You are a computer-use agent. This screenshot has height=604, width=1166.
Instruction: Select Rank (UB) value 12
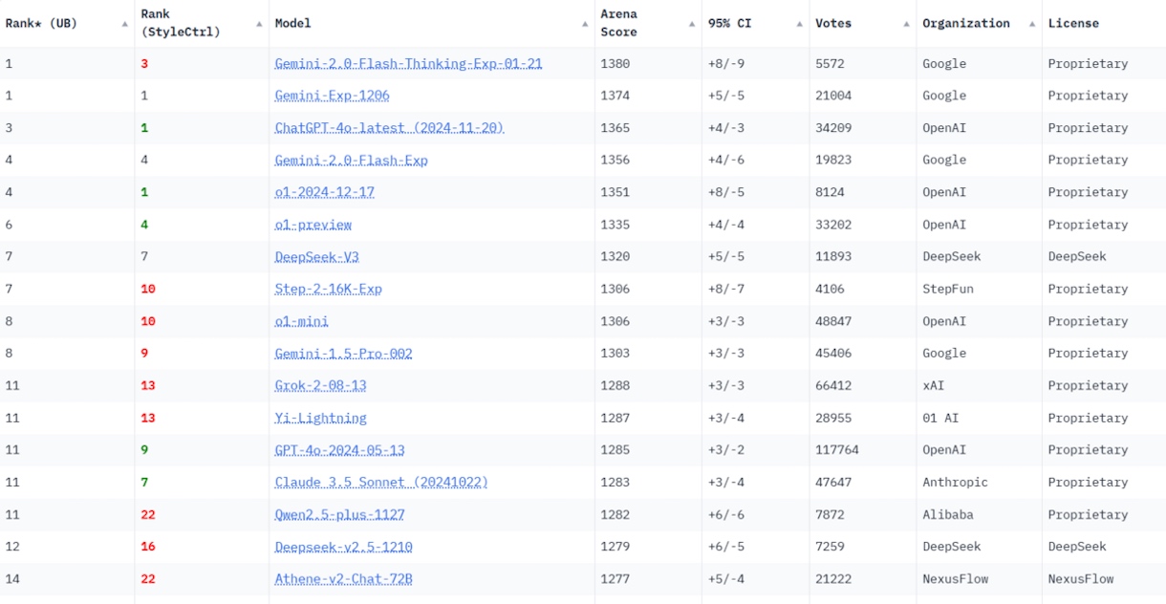(x=11, y=547)
